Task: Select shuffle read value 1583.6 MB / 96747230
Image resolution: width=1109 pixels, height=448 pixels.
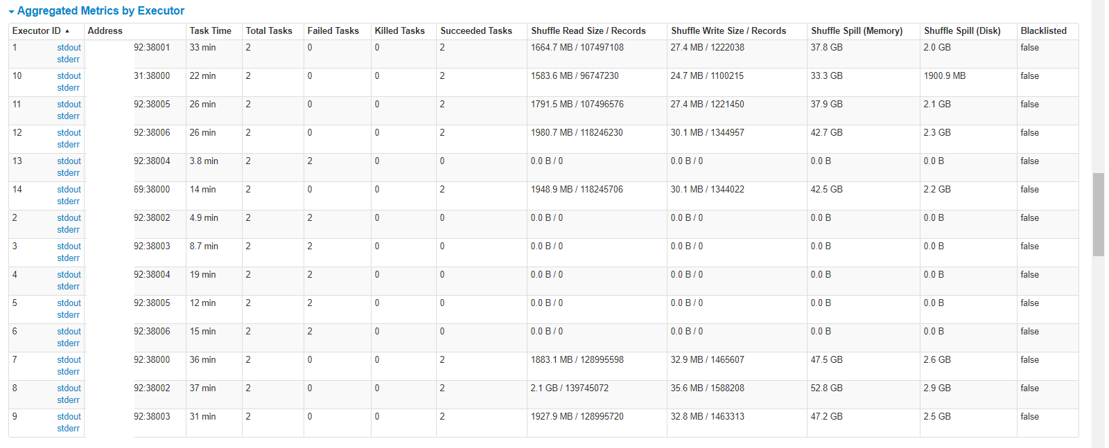Action: point(575,76)
